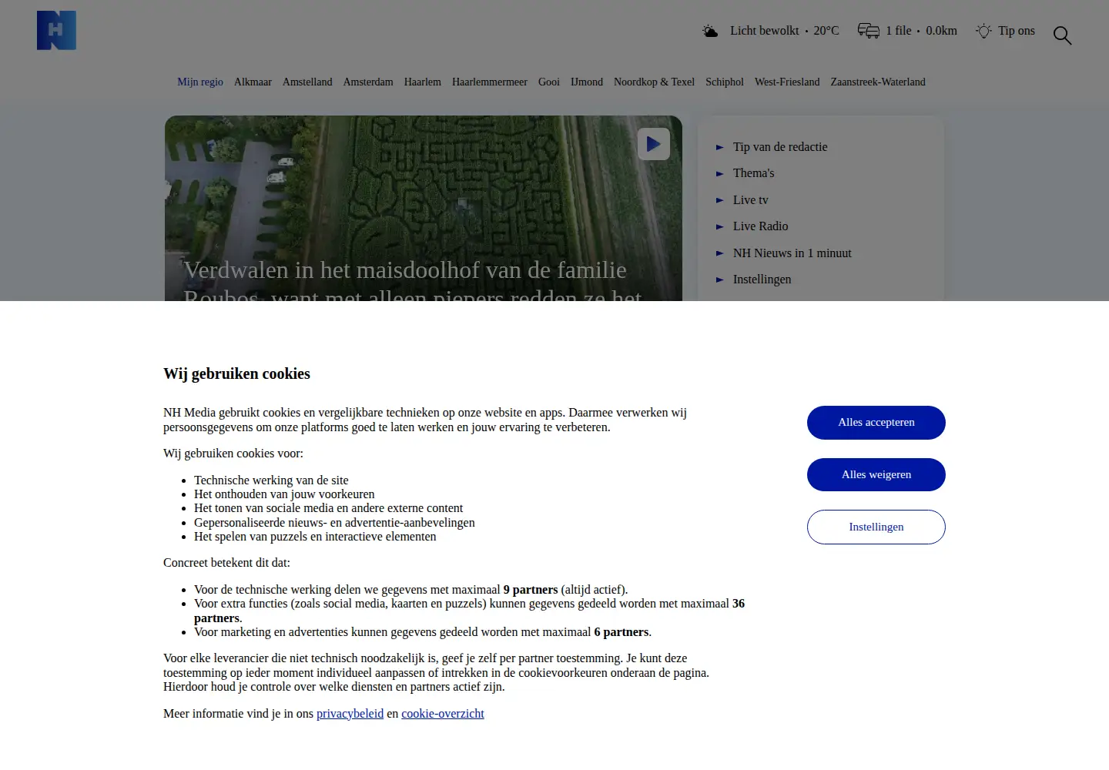This screenshot has width=1109, height=770.
Task: Click the Licht bewolkt 20°C weather text
Action: click(x=785, y=31)
